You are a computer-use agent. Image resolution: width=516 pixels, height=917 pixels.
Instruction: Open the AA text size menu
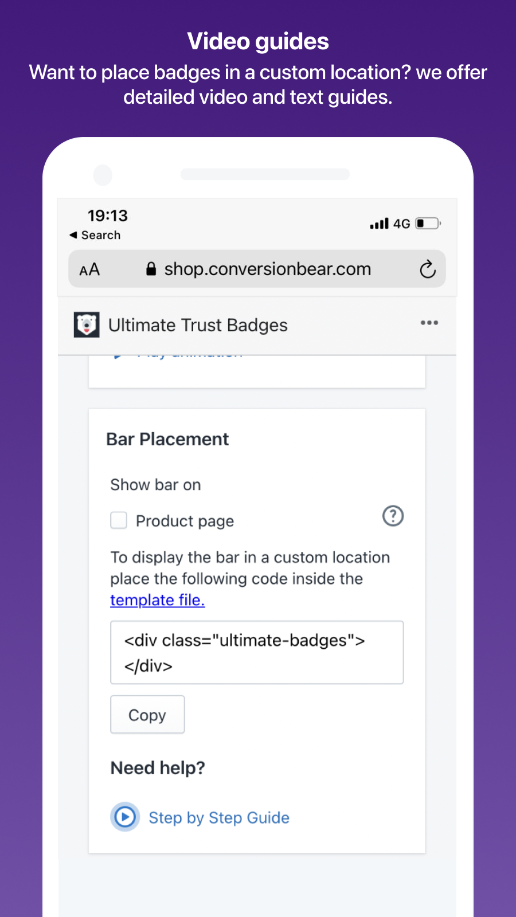point(89,269)
